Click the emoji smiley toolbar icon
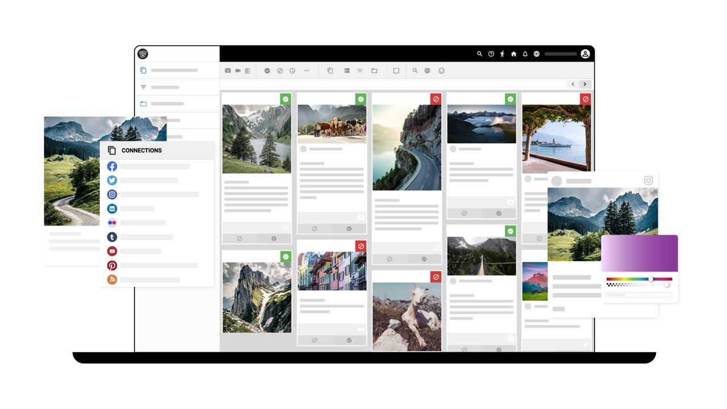This screenshot has width=727, height=409. coord(441,71)
